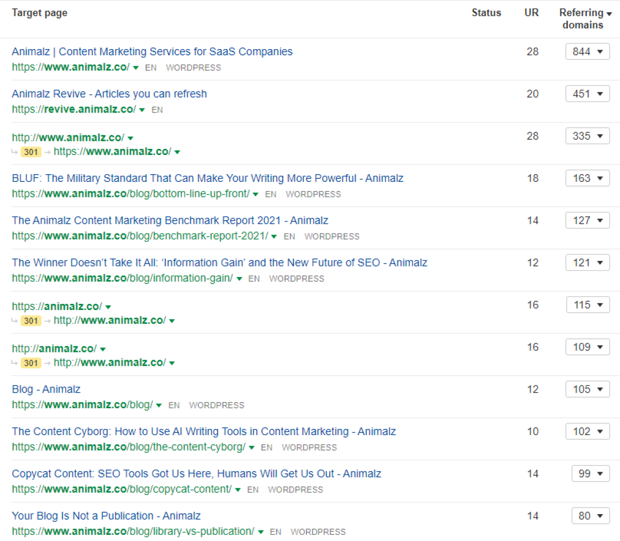Viewport: 620px width, 541px height.
Task: Click the caret beside https://revive.animalz.co/ URL
Action: point(142,110)
